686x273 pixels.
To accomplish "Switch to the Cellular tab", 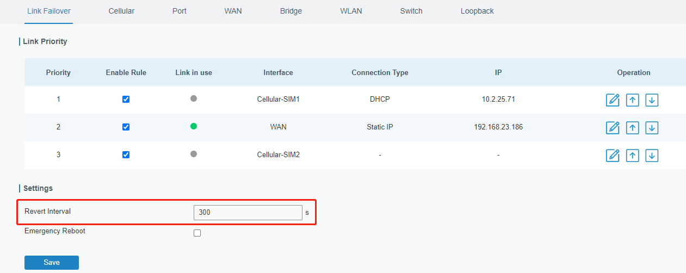I will point(121,11).
